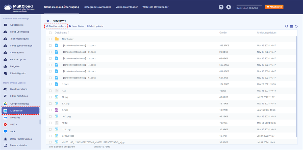This screenshot has width=303, height=150.
Task: Click the Aktualisieren upgrade button
Action: point(274,7)
